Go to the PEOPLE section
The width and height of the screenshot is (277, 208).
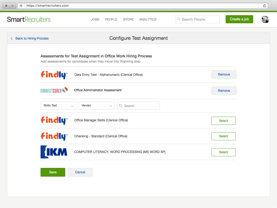(111, 19)
